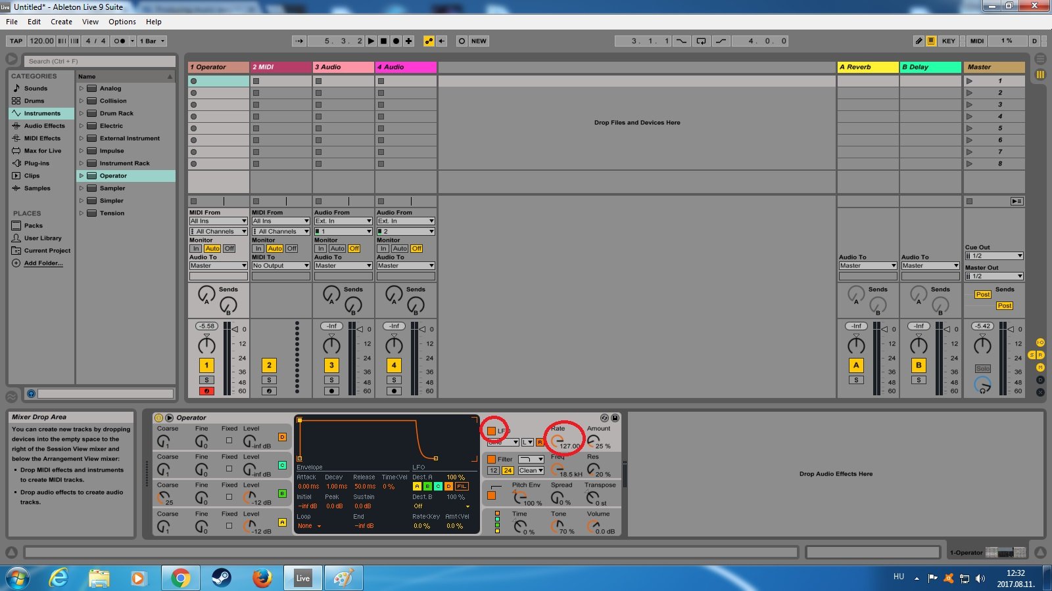This screenshot has height=591, width=1052.
Task: Toggle computer MIDI keyboard icon
Action: tap(932, 41)
